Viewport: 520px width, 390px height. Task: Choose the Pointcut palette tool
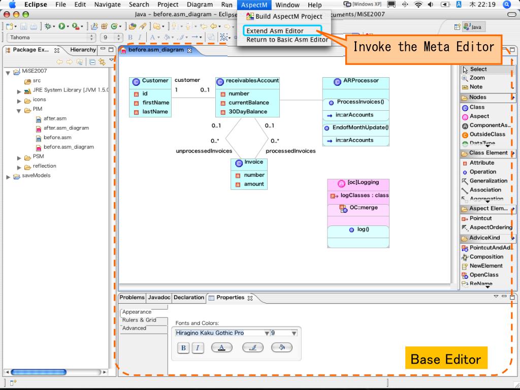pos(477,218)
